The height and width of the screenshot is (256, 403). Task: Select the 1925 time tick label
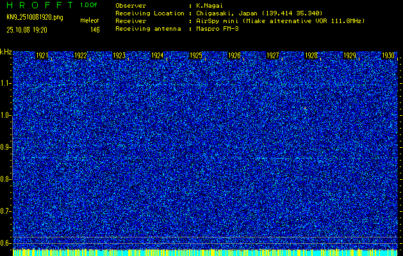click(x=196, y=56)
